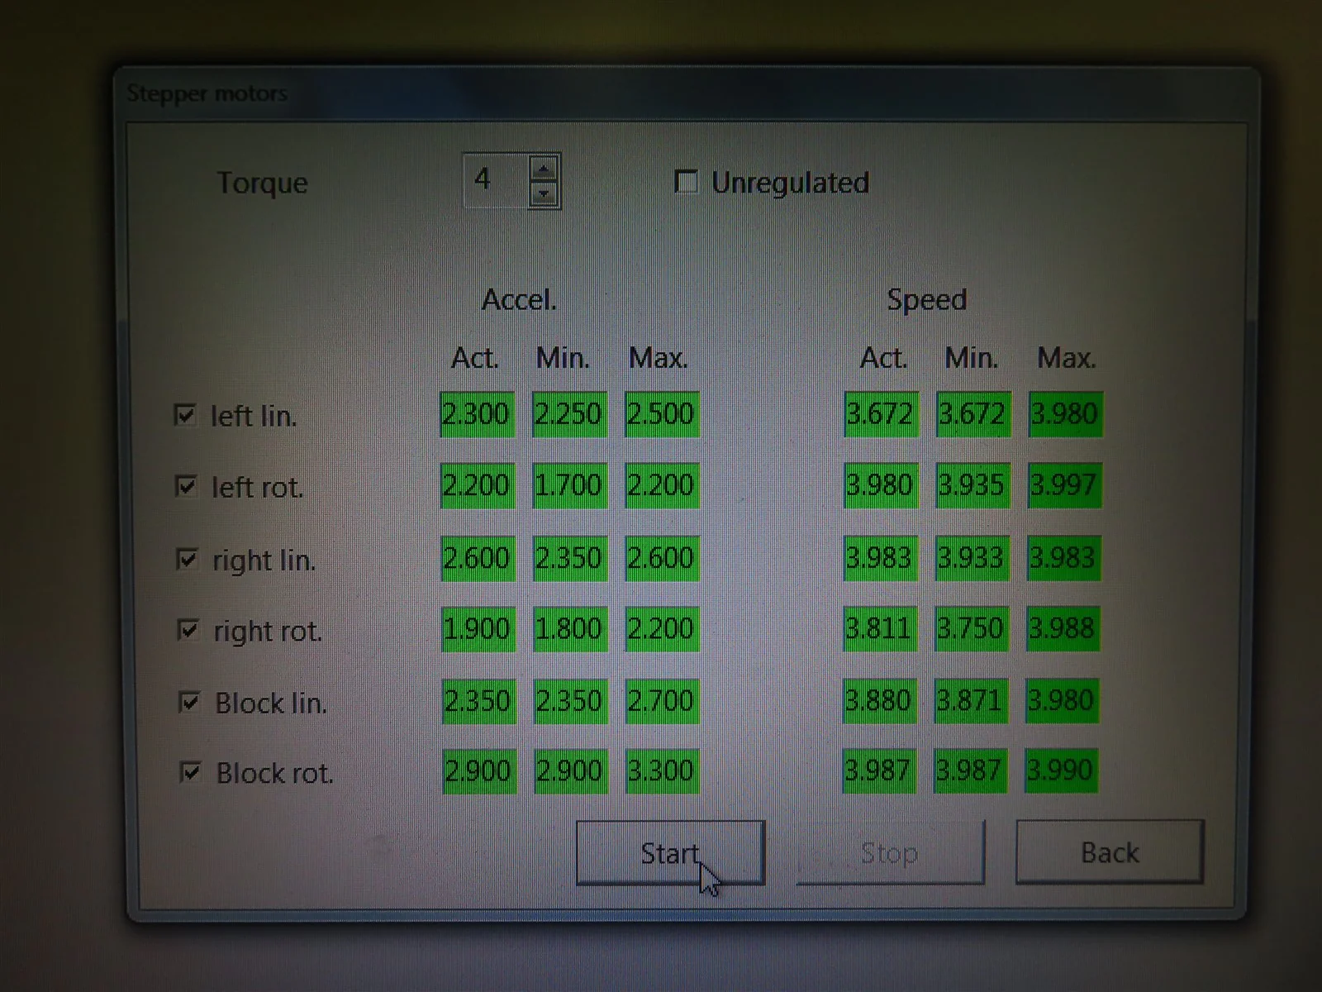Image resolution: width=1322 pixels, height=992 pixels.
Task: Click the greyed-out Stop button
Action: tap(890, 852)
